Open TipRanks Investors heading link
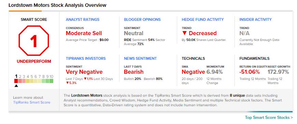297x124 pixels. tap(86, 58)
